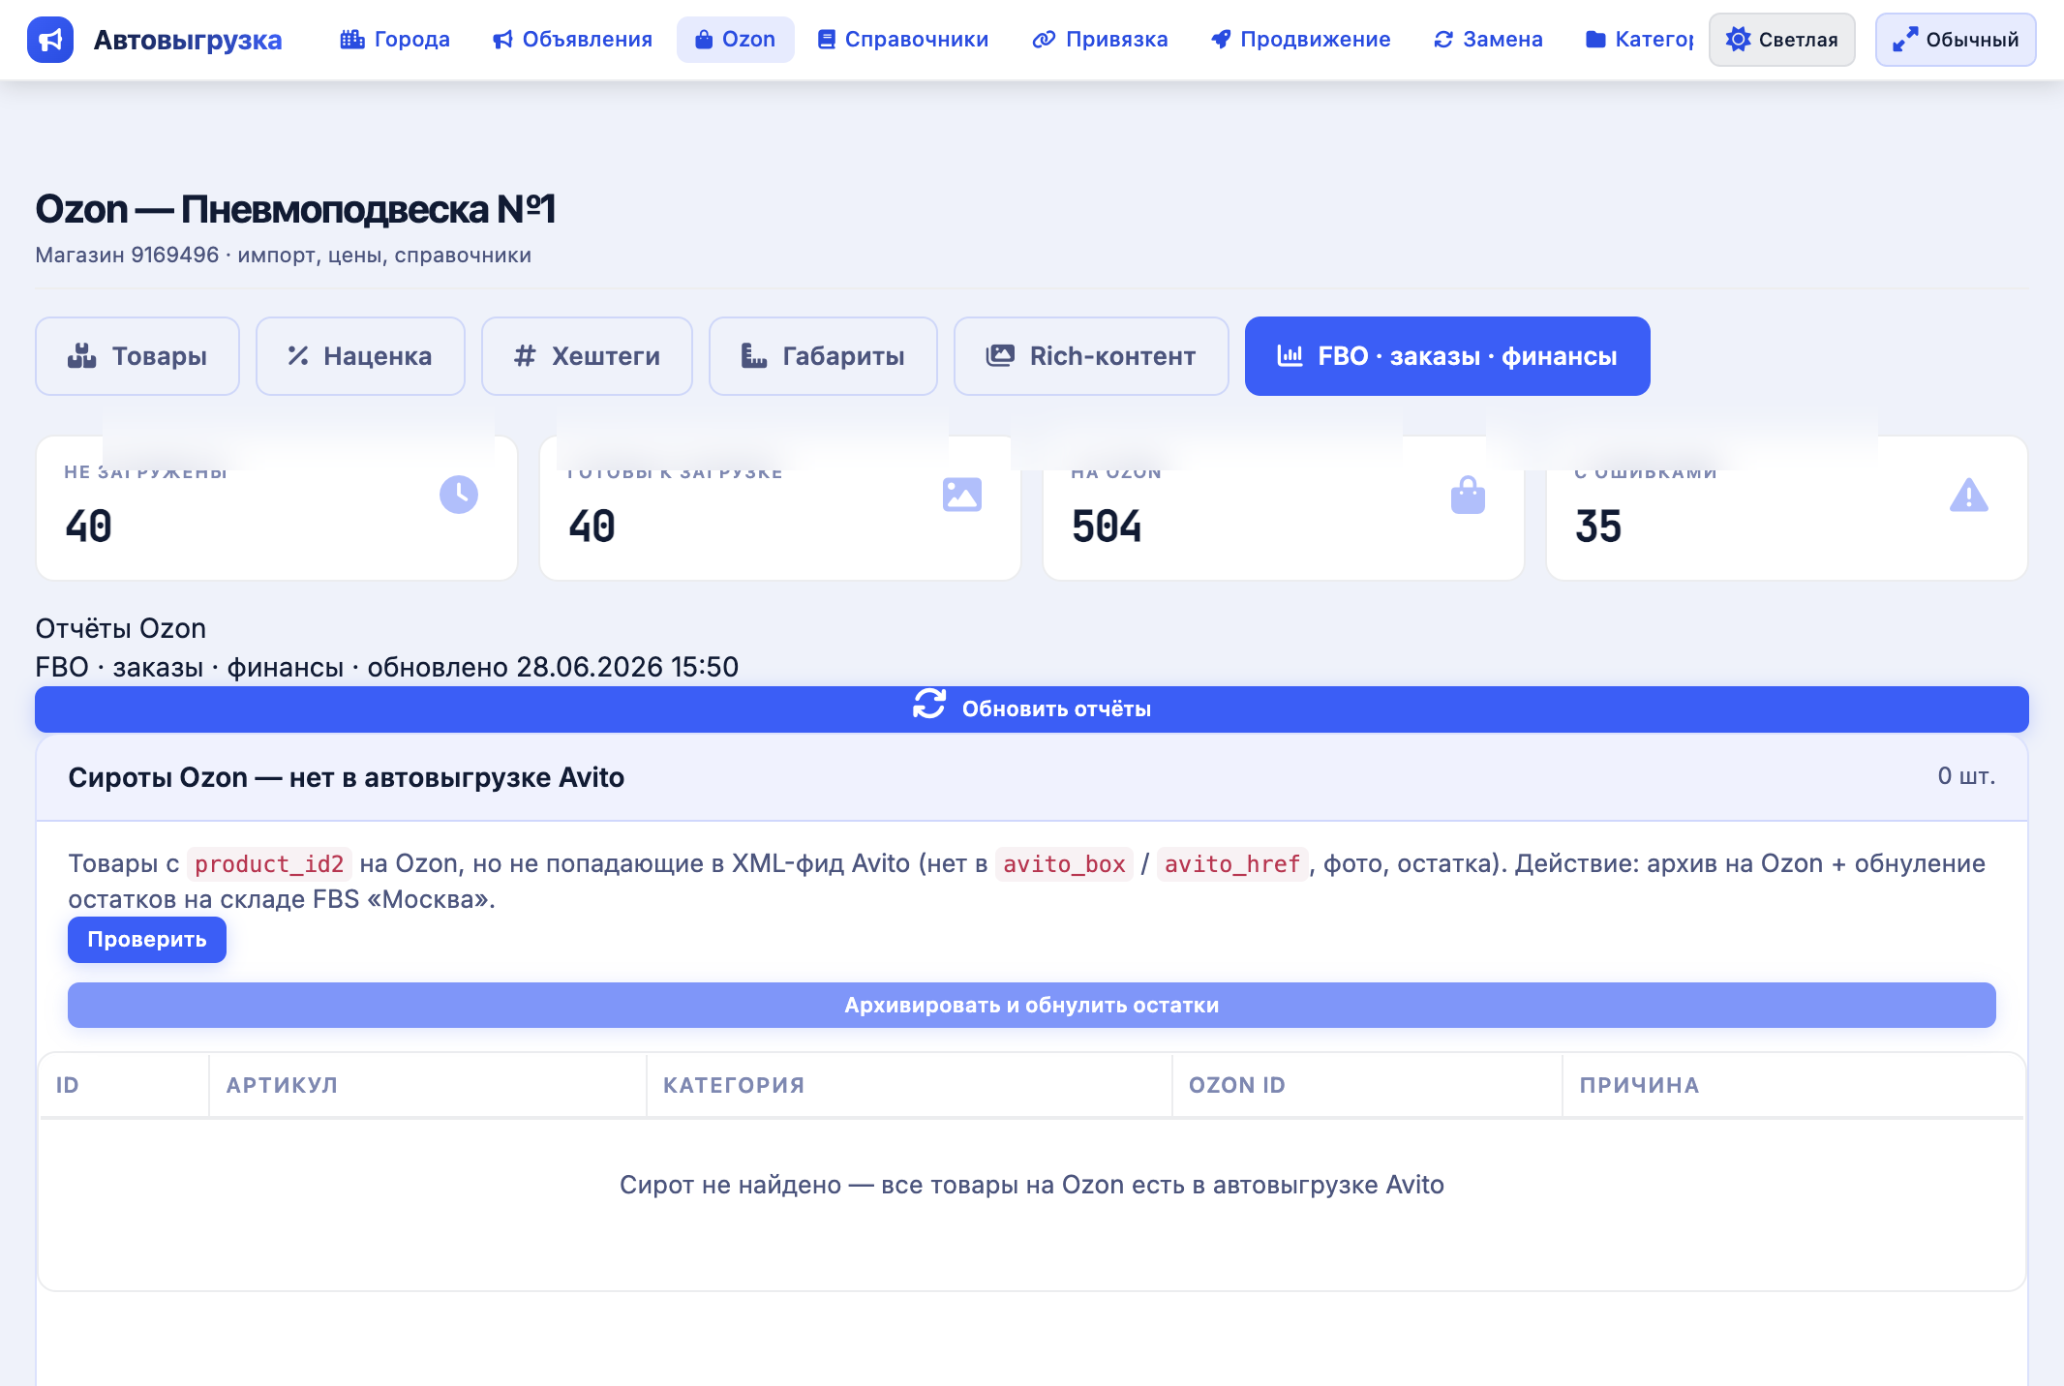2064x1386 pixels.
Task: Click the Магазин 9169496 subtitle text
Action: coord(283,255)
